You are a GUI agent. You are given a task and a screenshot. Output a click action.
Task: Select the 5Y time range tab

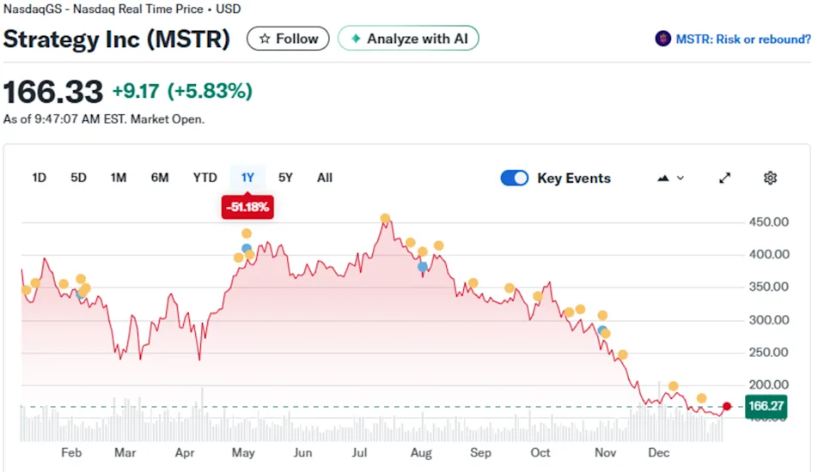[285, 178]
